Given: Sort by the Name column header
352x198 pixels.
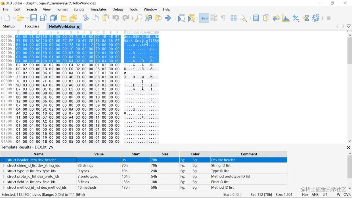Looking at the screenshot, I should [39, 154].
